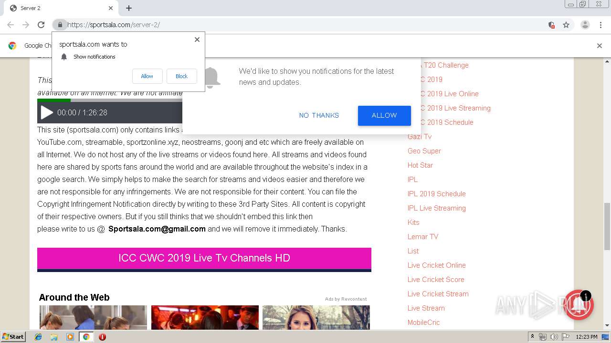Viewport: 611px width, 343px height.
Task: Open Chrome three-dot menu
Action: pyautogui.click(x=600, y=25)
